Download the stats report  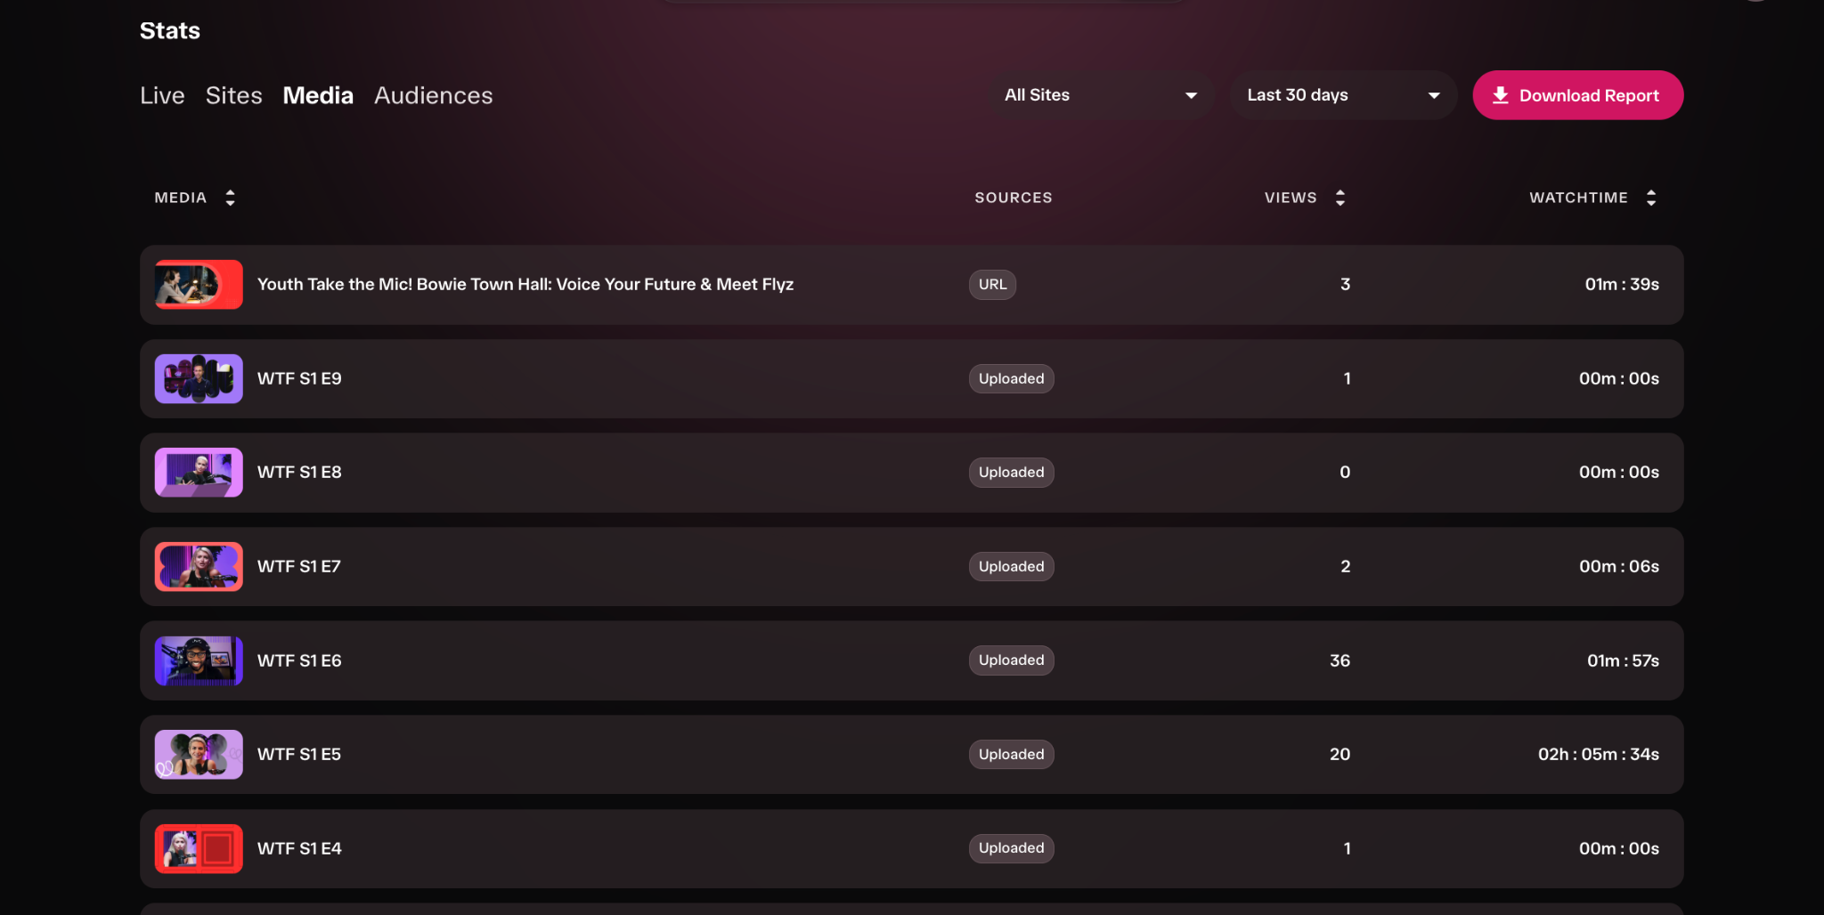[x=1577, y=95]
